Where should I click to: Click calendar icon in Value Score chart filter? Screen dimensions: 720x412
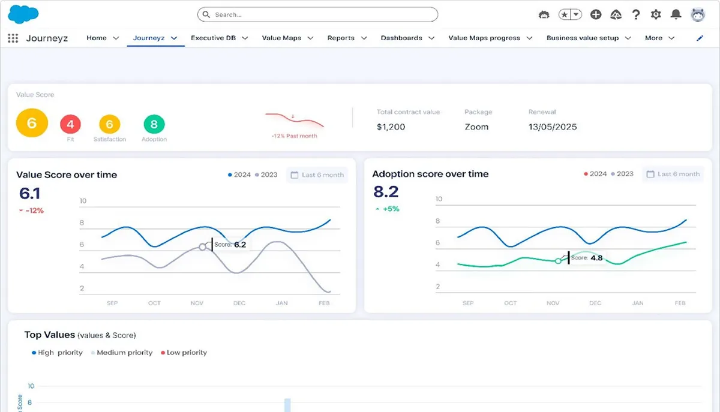click(295, 175)
